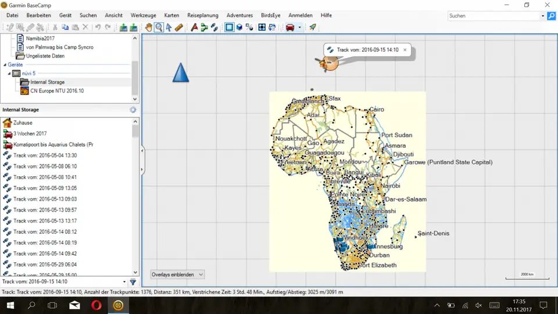558x314 pixels.
Task: Click the Cut scissors icon
Action: point(55,27)
